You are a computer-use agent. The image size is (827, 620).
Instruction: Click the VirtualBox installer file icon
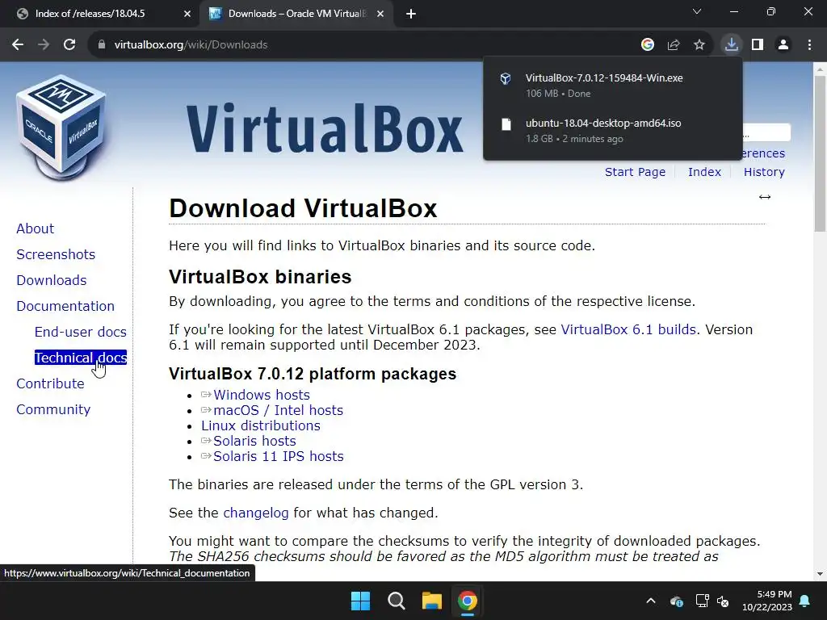click(x=506, y=79)
